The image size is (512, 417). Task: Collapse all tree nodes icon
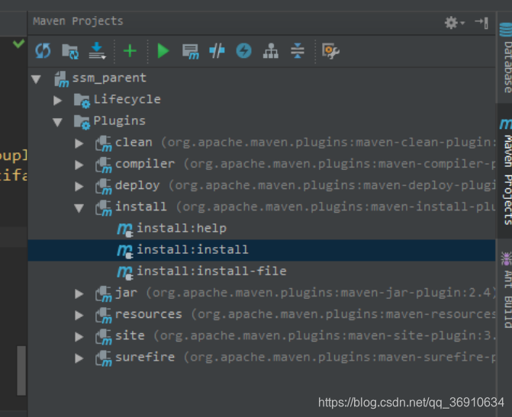pyautogui.click(x=298, y=51)
